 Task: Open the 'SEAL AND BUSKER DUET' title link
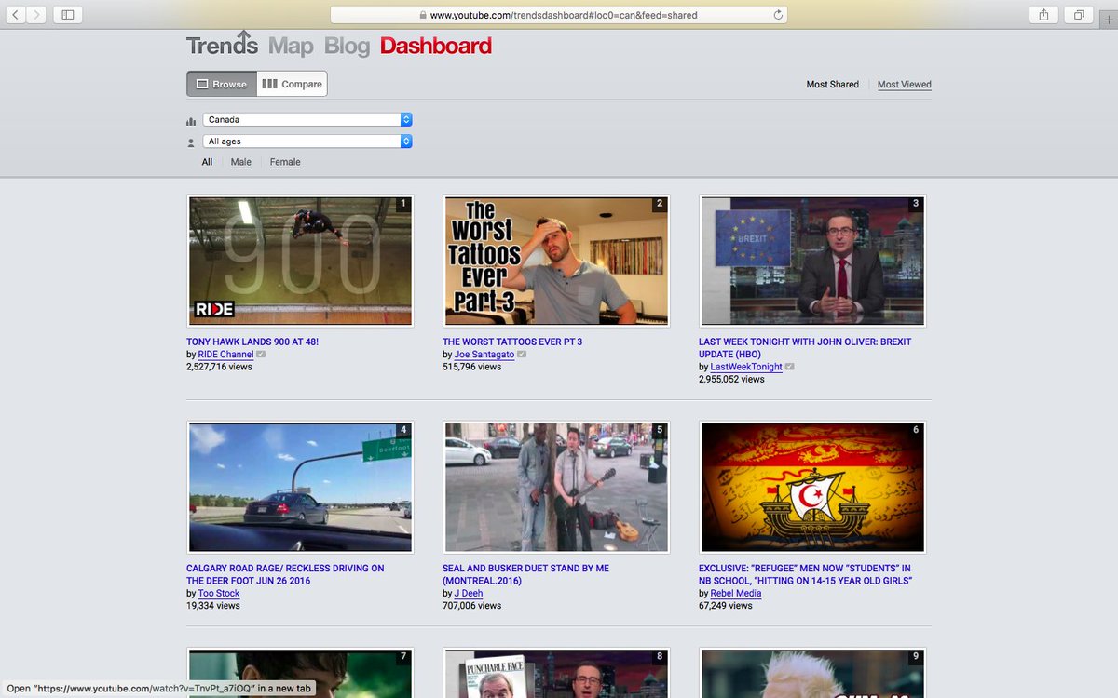coord(525,574)
